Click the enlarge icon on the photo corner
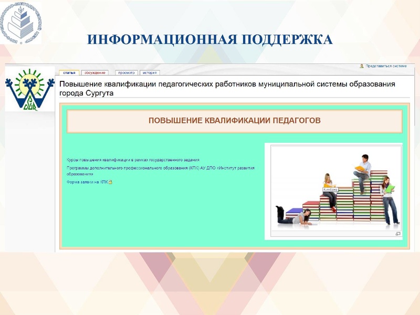The width and height of the screenshot is (420, 315). coord(398,233)
